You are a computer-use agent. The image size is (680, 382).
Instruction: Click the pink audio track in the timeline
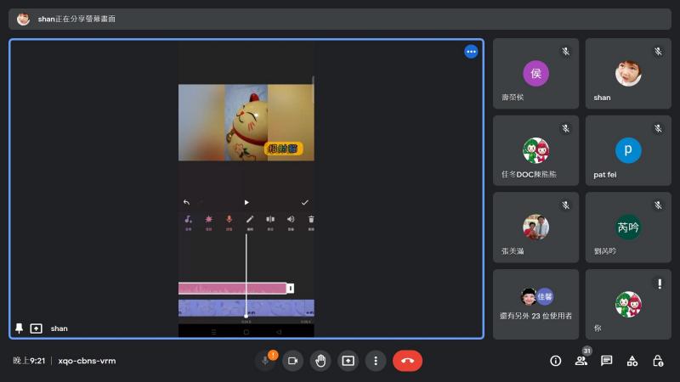232,289
